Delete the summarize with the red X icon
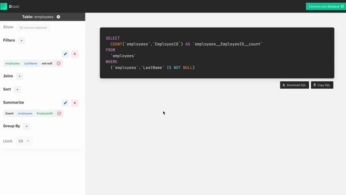The width and height of the screenshot is (346, 195). click(75, 103)
